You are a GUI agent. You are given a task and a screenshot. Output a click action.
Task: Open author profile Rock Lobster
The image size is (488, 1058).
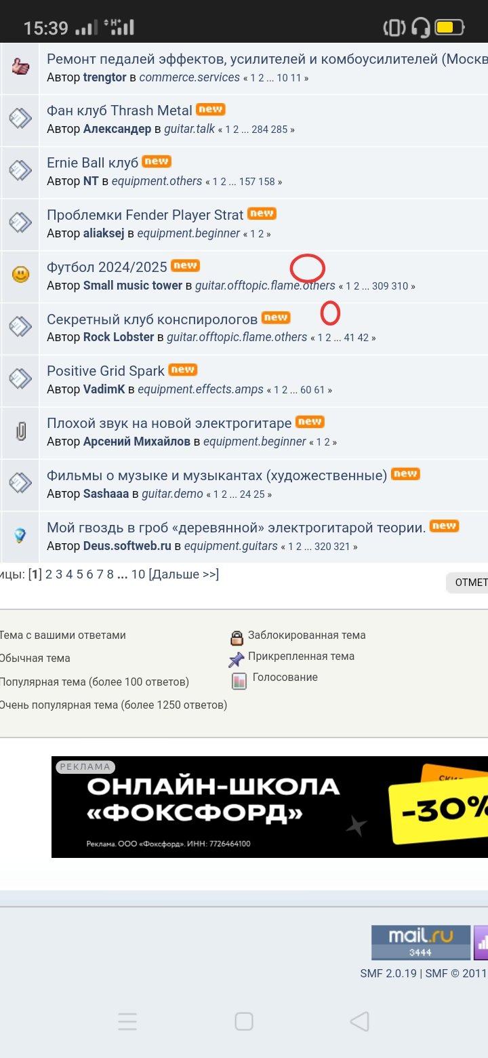119,337
